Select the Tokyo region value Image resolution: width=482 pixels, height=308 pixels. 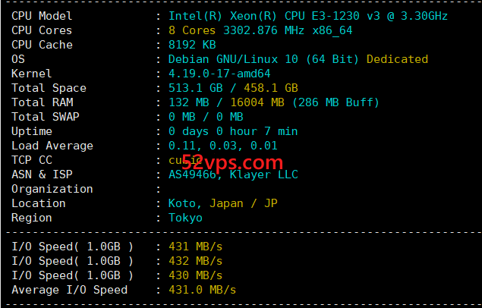click(185, 218)
